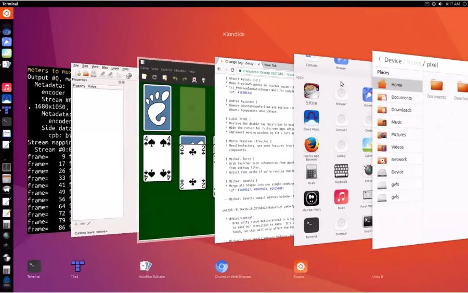Select Pictures in the Places sidebar

398,135
